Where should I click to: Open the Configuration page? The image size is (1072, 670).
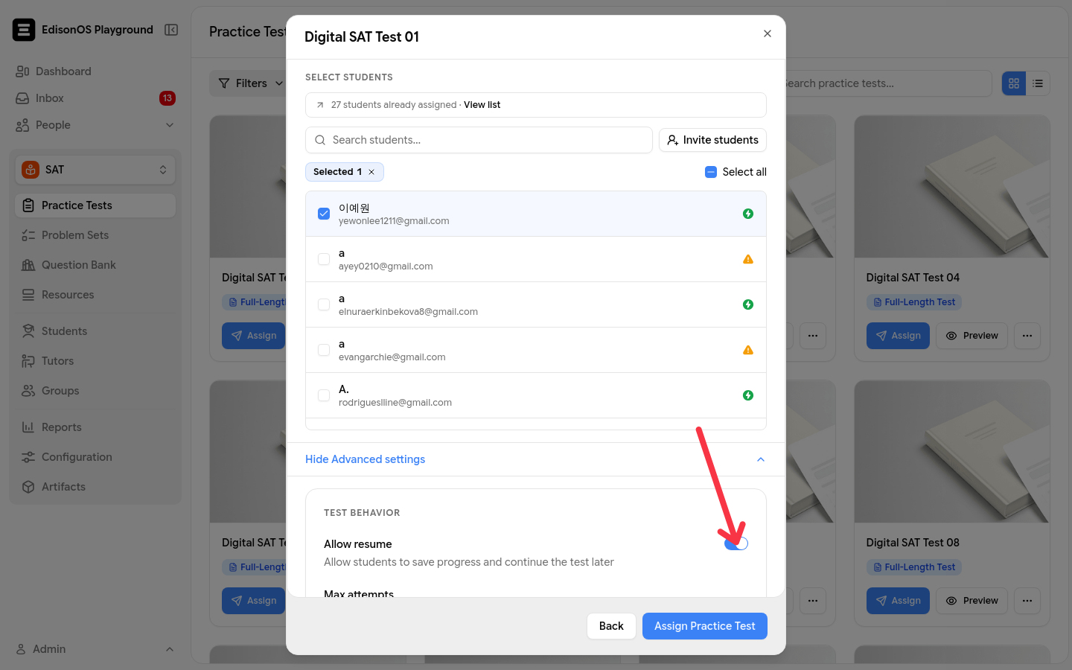coord(95,457)
